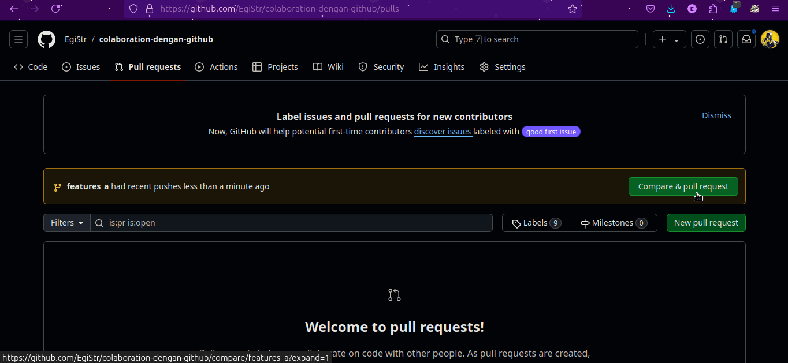Open browser extensions puzzle icon
Image resolution: width=788 pixels, height=363 pixels.
pyautogui.click(x=713, y=9)
